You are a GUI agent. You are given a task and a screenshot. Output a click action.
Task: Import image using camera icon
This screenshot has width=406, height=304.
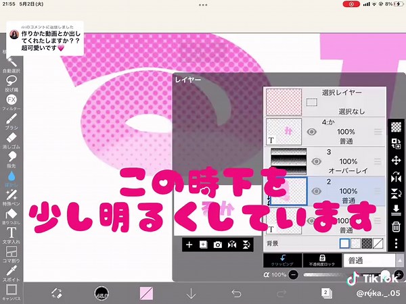pos(218,245)
